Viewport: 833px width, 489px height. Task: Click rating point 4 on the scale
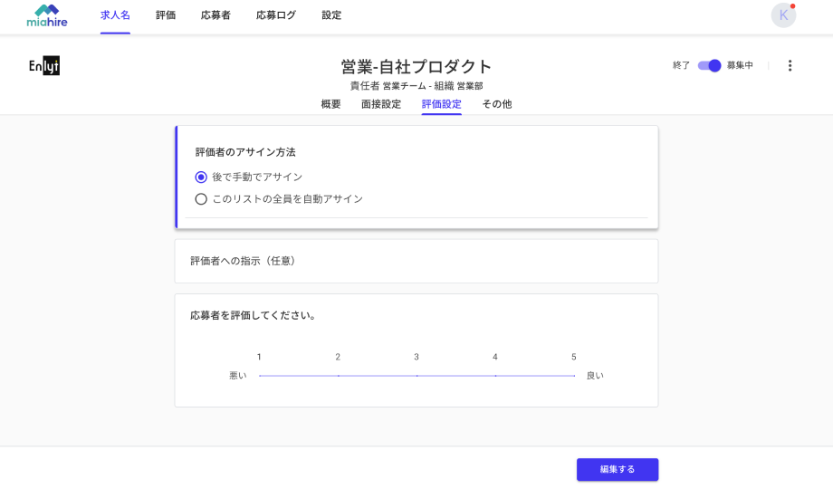point(495,376)
